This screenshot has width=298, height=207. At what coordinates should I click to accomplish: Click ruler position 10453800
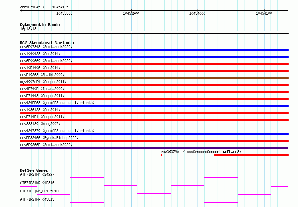pos(64,13)
